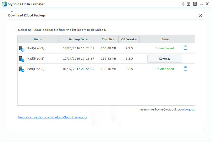Sort by Name column header

tap(38, 39)
